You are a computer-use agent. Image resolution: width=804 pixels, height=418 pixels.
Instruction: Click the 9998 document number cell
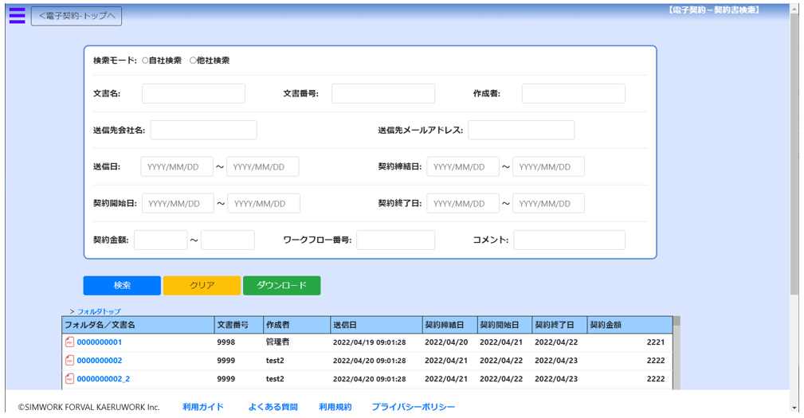(x=226, y=342)
